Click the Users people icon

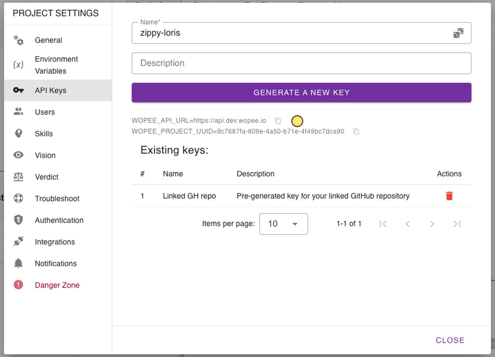click(18, 112)
